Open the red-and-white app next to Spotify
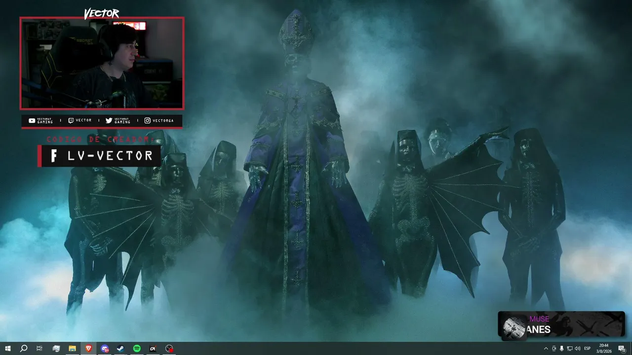The width and height of the screenshot is (632, 355). tap(153, 349)
